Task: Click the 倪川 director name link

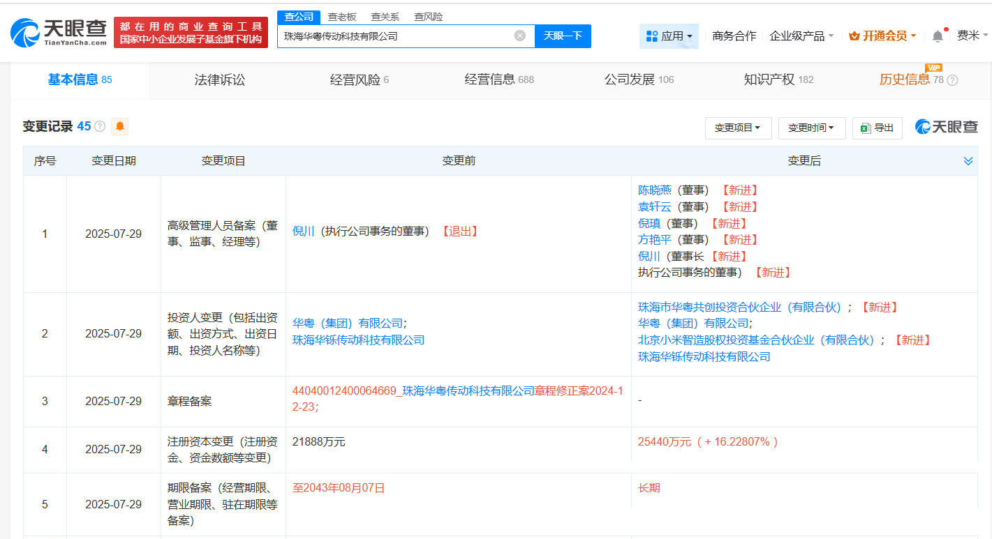Action: tap(305, 231)
